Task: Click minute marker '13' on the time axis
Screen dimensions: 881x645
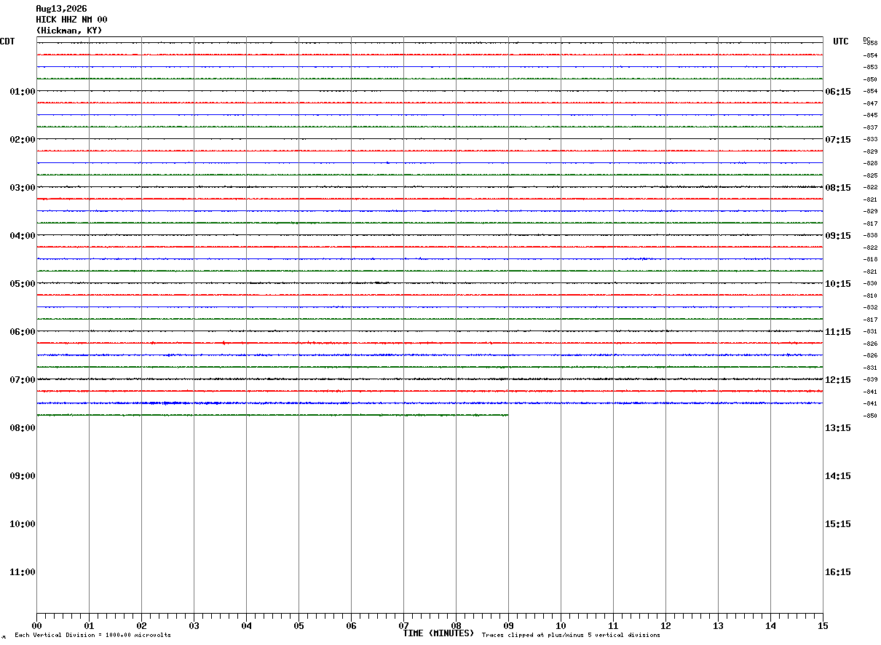Action: click(718, 626)
